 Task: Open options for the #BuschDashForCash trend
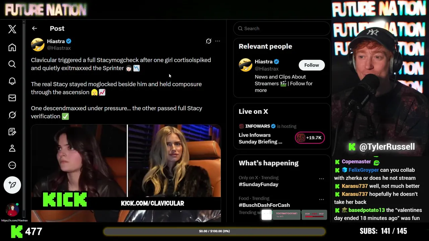click(x=321, y=199)
